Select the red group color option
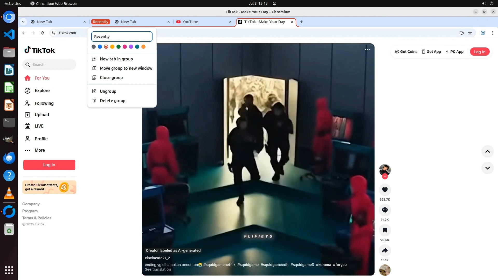 coord(106,47)
